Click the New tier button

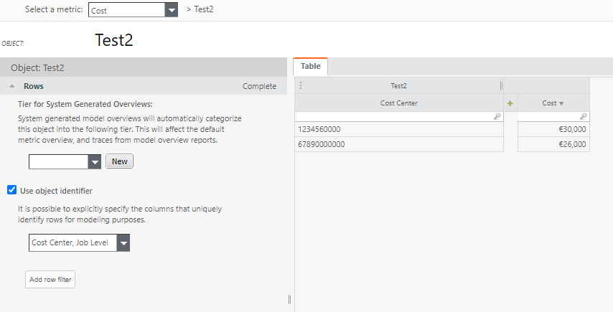(120, 161)
